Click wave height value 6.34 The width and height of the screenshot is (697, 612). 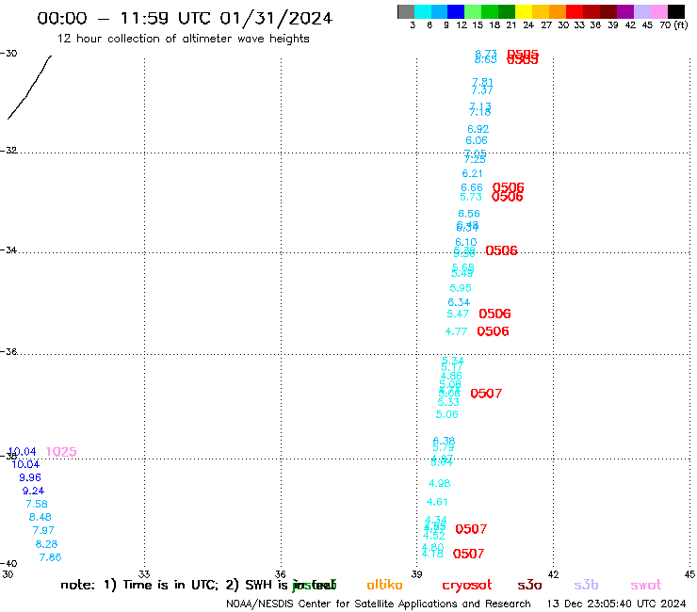pyautogui.click(x=459, y=302)
